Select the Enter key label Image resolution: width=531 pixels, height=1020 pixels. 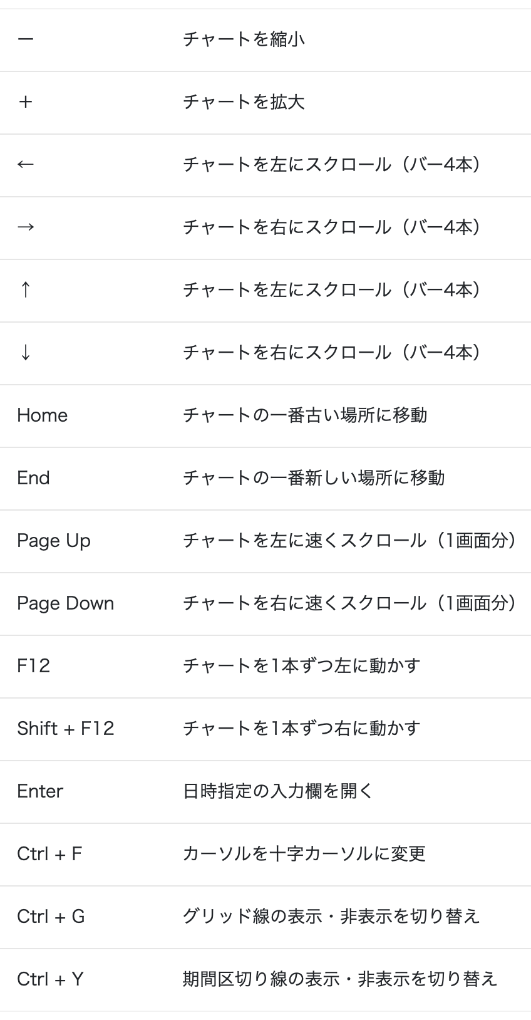tap(40, 791)
